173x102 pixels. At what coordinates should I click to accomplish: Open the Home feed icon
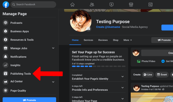73,5
